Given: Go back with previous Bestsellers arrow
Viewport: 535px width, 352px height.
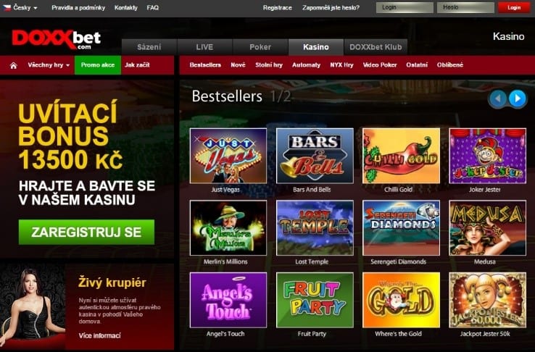Looking at the screenshot, I should (498, 99).
